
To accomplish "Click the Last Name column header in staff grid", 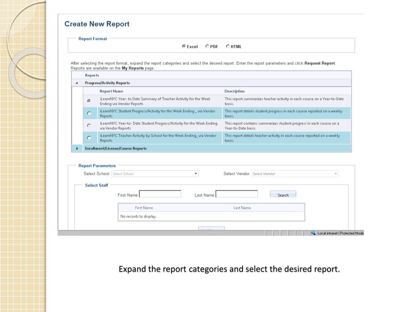I will pyautogui.click(x=242, y=208).
